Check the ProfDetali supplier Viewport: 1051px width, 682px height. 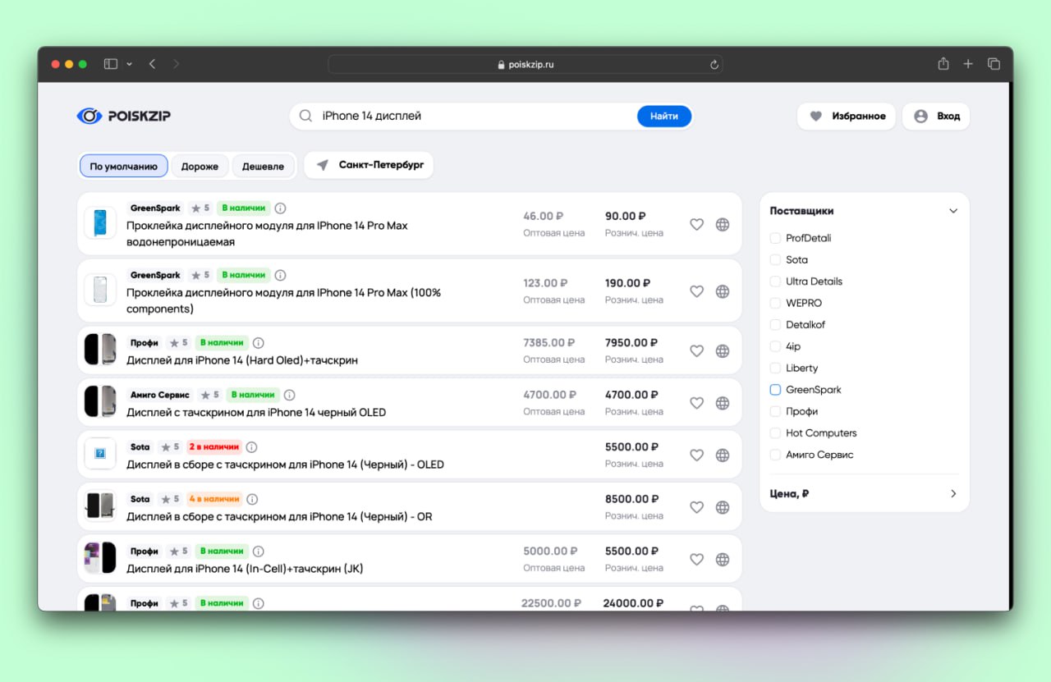(775, 238)
